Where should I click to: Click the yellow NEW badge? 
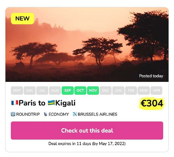tap(23, 19)
